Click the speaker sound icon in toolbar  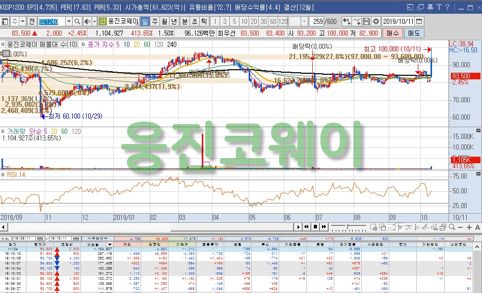(x=87, y=21)
